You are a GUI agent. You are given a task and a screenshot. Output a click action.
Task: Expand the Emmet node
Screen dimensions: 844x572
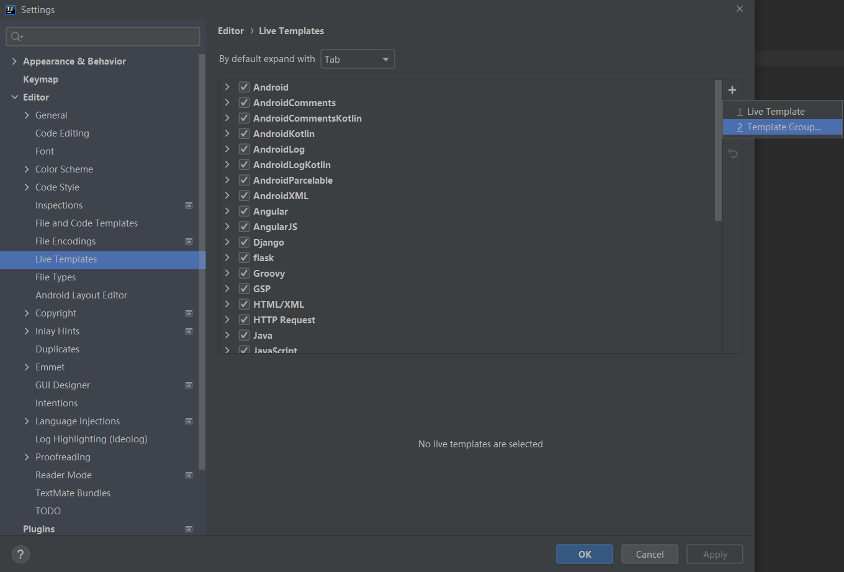coord(27,367)
